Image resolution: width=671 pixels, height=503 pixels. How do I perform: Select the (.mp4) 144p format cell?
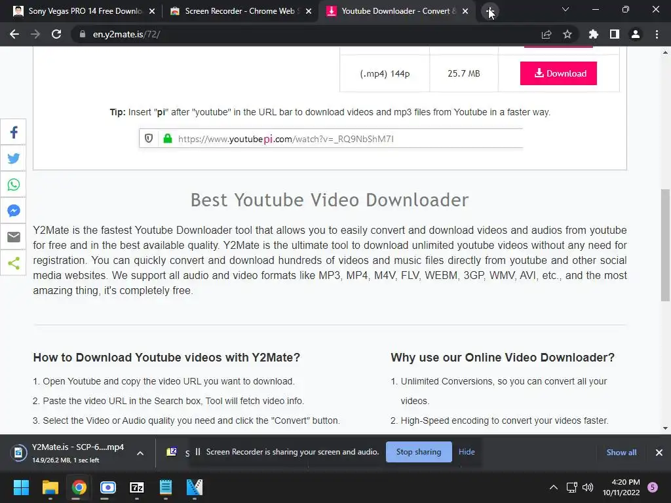coord(384,73)
